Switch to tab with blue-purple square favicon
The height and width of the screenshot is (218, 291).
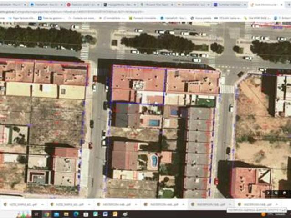230,5
